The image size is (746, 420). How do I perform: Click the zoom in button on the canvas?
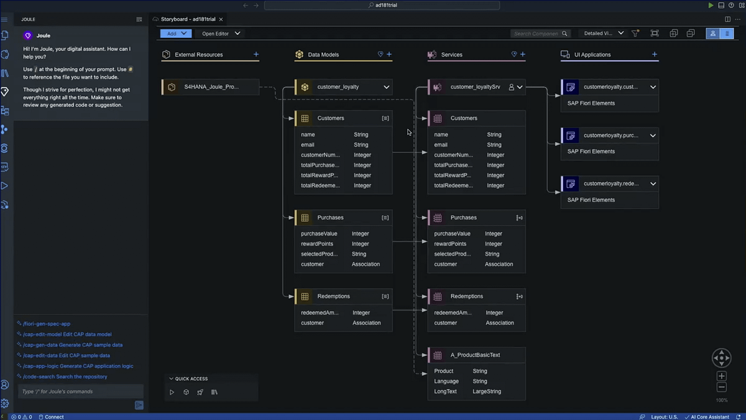point(722,376)
